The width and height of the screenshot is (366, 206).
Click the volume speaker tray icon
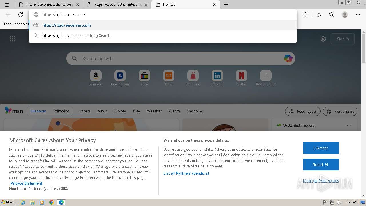point(339,202)
